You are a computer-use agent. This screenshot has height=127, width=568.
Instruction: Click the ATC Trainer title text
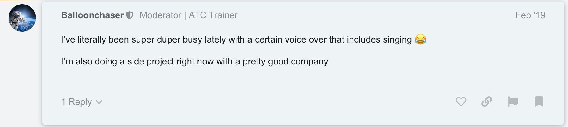point(213,15)
